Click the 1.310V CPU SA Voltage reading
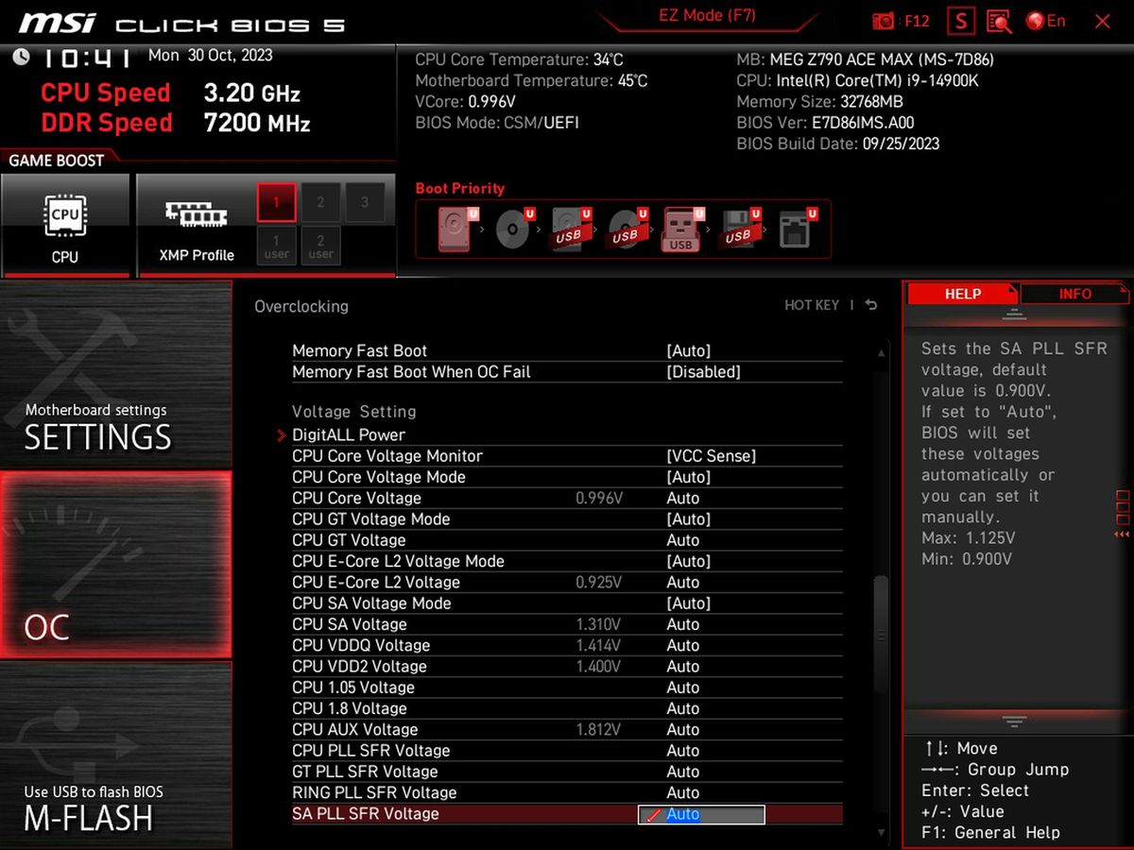Image resolution: width=1134 pixels, height=850 pixels. pos(598,624)
